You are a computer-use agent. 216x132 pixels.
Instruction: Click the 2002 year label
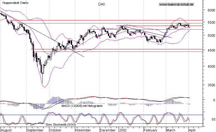(x=123, y=130)
